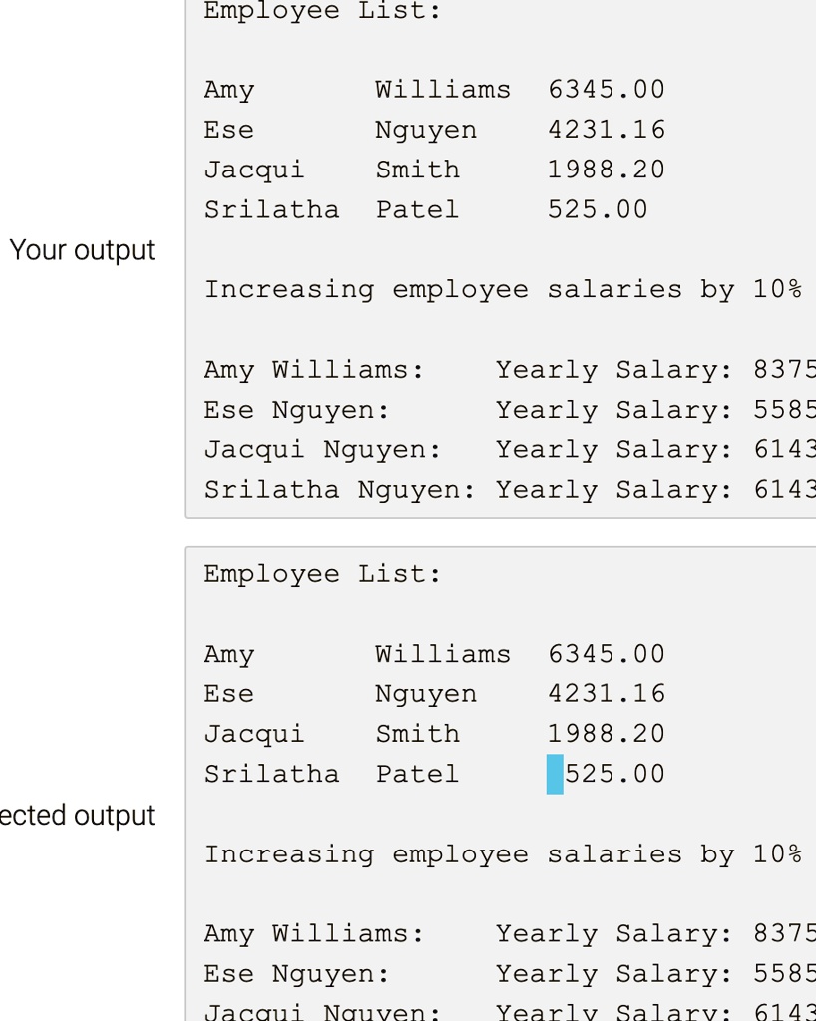The height and width of the screenshot is (1021, 816).
Task: Click the blue highlighted space before 525.00
Action: 555,774
